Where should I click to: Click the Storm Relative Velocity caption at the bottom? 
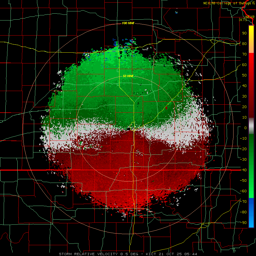[x=128, y=254]
